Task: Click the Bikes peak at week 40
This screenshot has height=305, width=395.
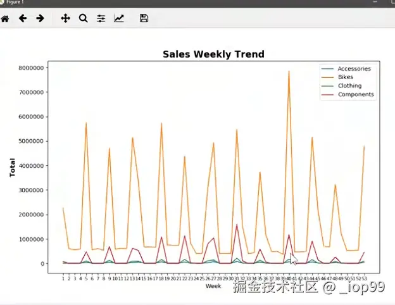Action: (x=289, y=71)
